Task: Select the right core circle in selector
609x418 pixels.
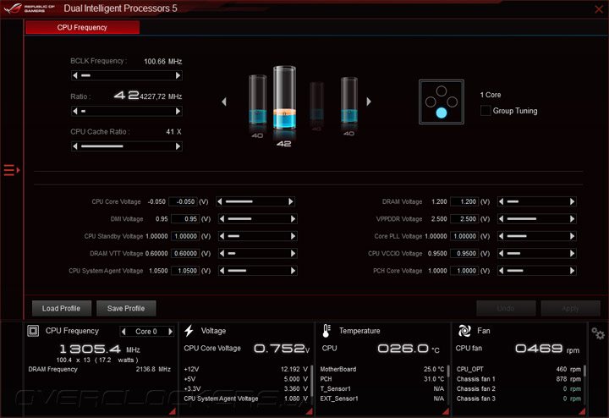Action: [452, 102]
